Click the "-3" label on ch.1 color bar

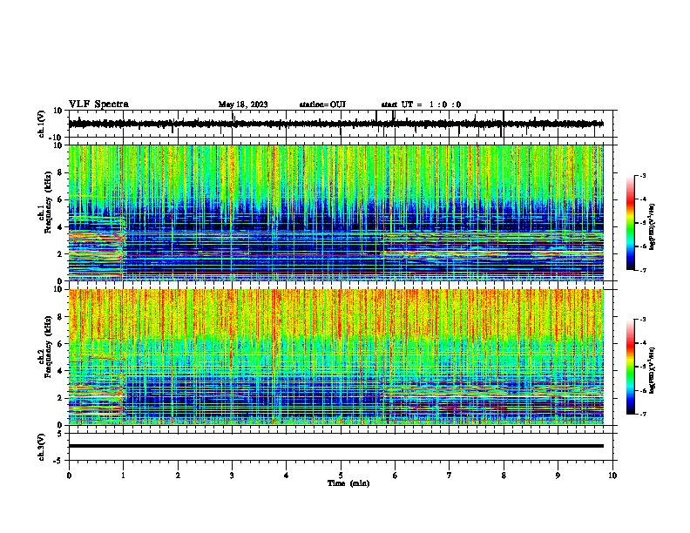pyautogui.click(x=643, y=176)
